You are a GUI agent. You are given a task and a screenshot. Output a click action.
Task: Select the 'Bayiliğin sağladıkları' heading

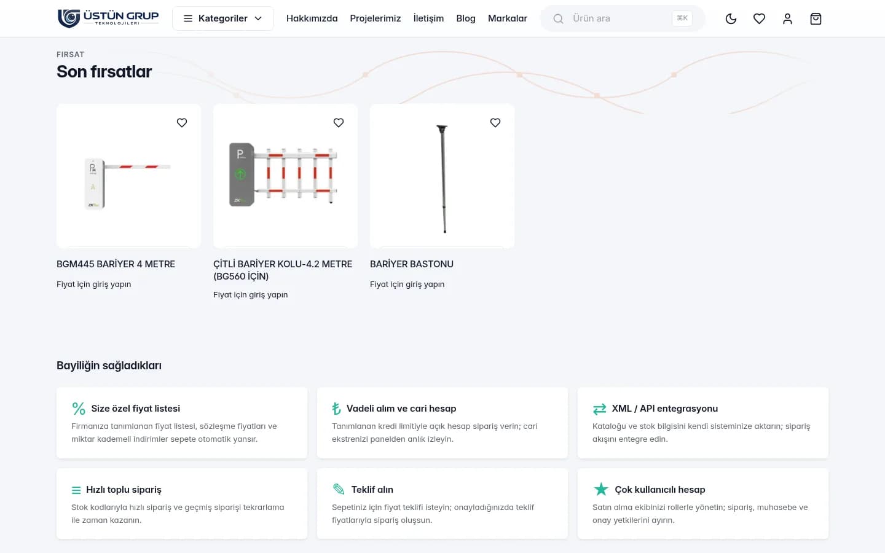tap(109, 366)
